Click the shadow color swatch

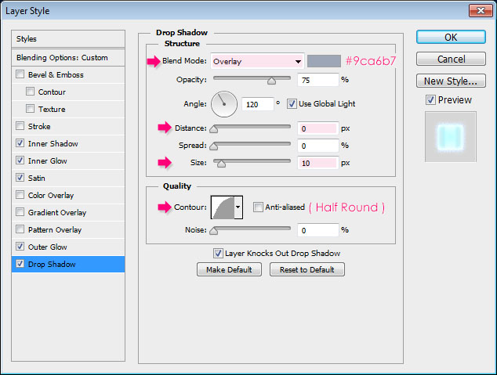[x=324, y=61]
